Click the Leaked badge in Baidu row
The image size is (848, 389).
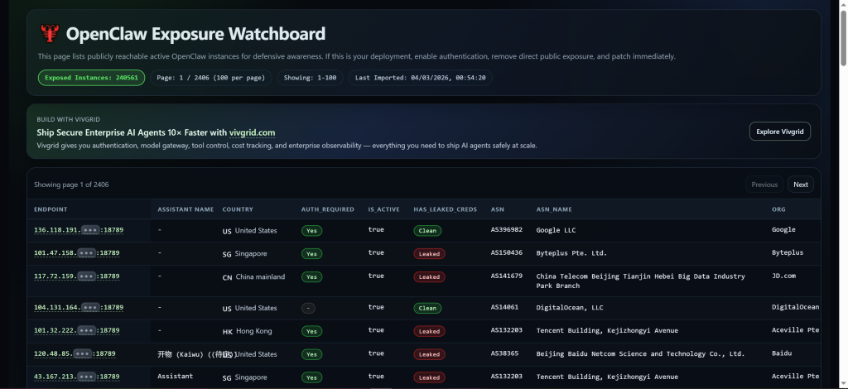(430, 354)
